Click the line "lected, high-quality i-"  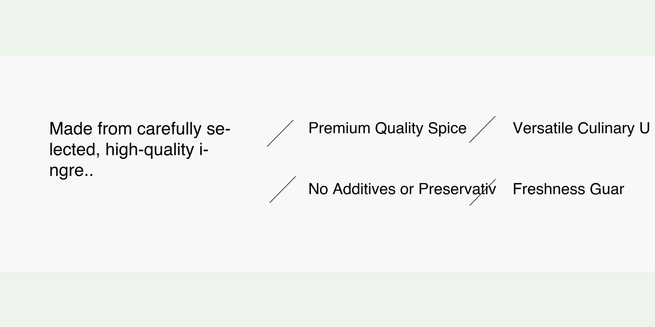pyautogui.click(x=129, y=150)
